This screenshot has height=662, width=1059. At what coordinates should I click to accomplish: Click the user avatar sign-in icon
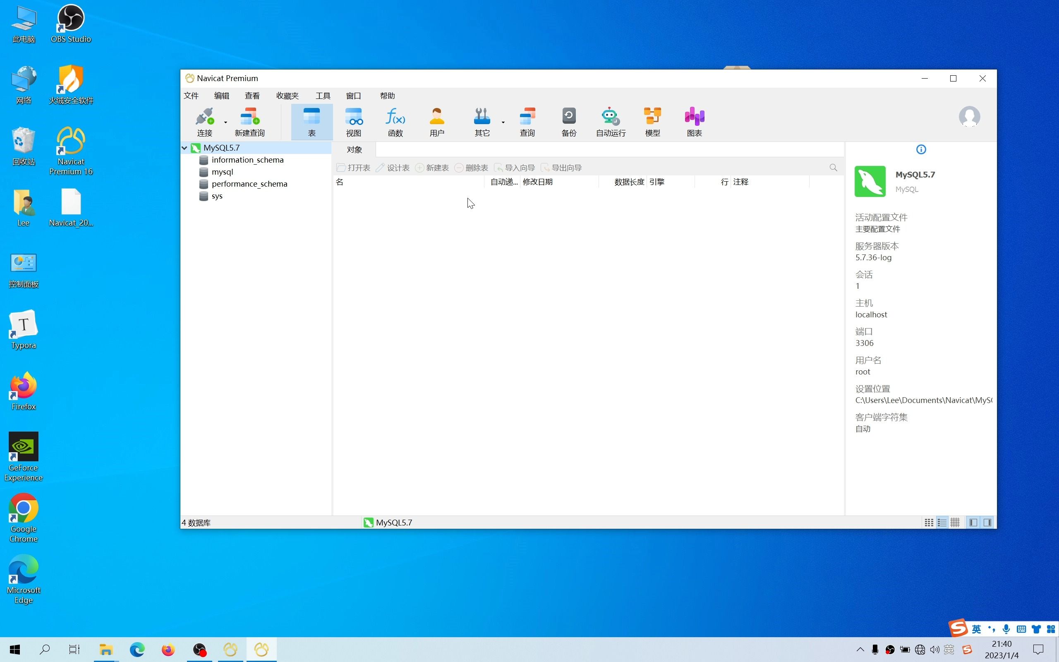(969, 116)
